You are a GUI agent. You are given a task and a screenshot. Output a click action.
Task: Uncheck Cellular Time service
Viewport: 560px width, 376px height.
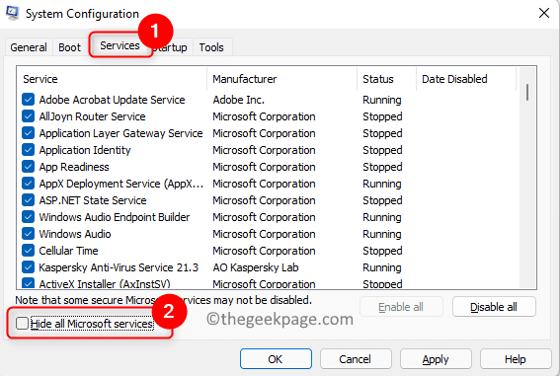tap(28, 251)
